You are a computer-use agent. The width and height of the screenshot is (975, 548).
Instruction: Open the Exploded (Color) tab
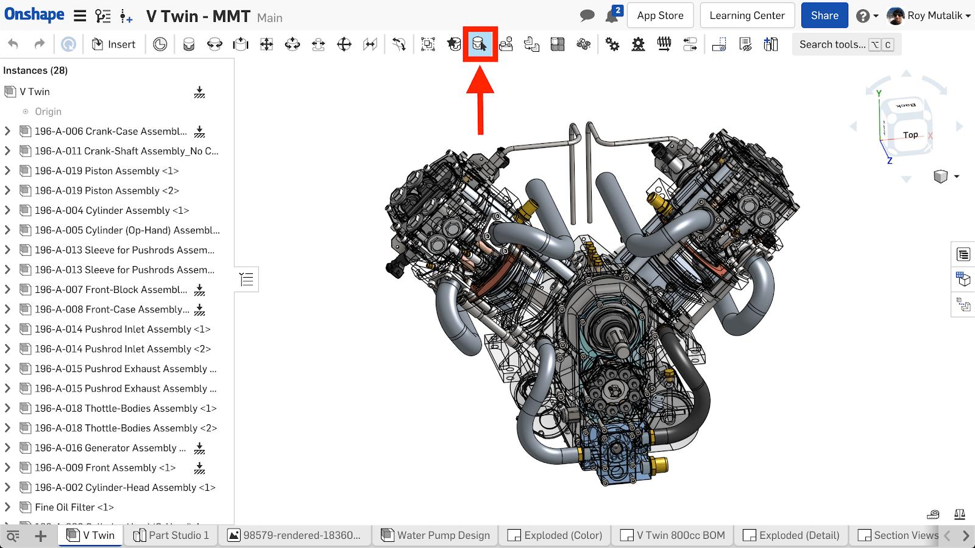555,535
